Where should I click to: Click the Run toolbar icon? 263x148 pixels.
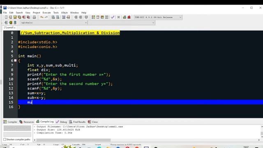coord(98,17)
